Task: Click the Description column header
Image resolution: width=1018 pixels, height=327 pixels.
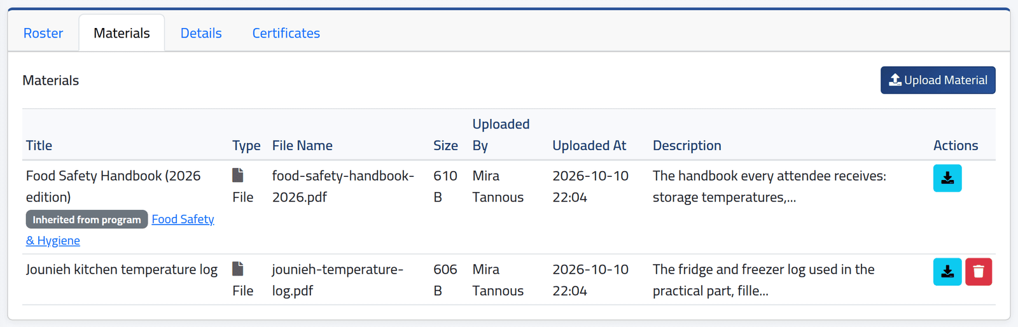Action: tap(687, 146)
